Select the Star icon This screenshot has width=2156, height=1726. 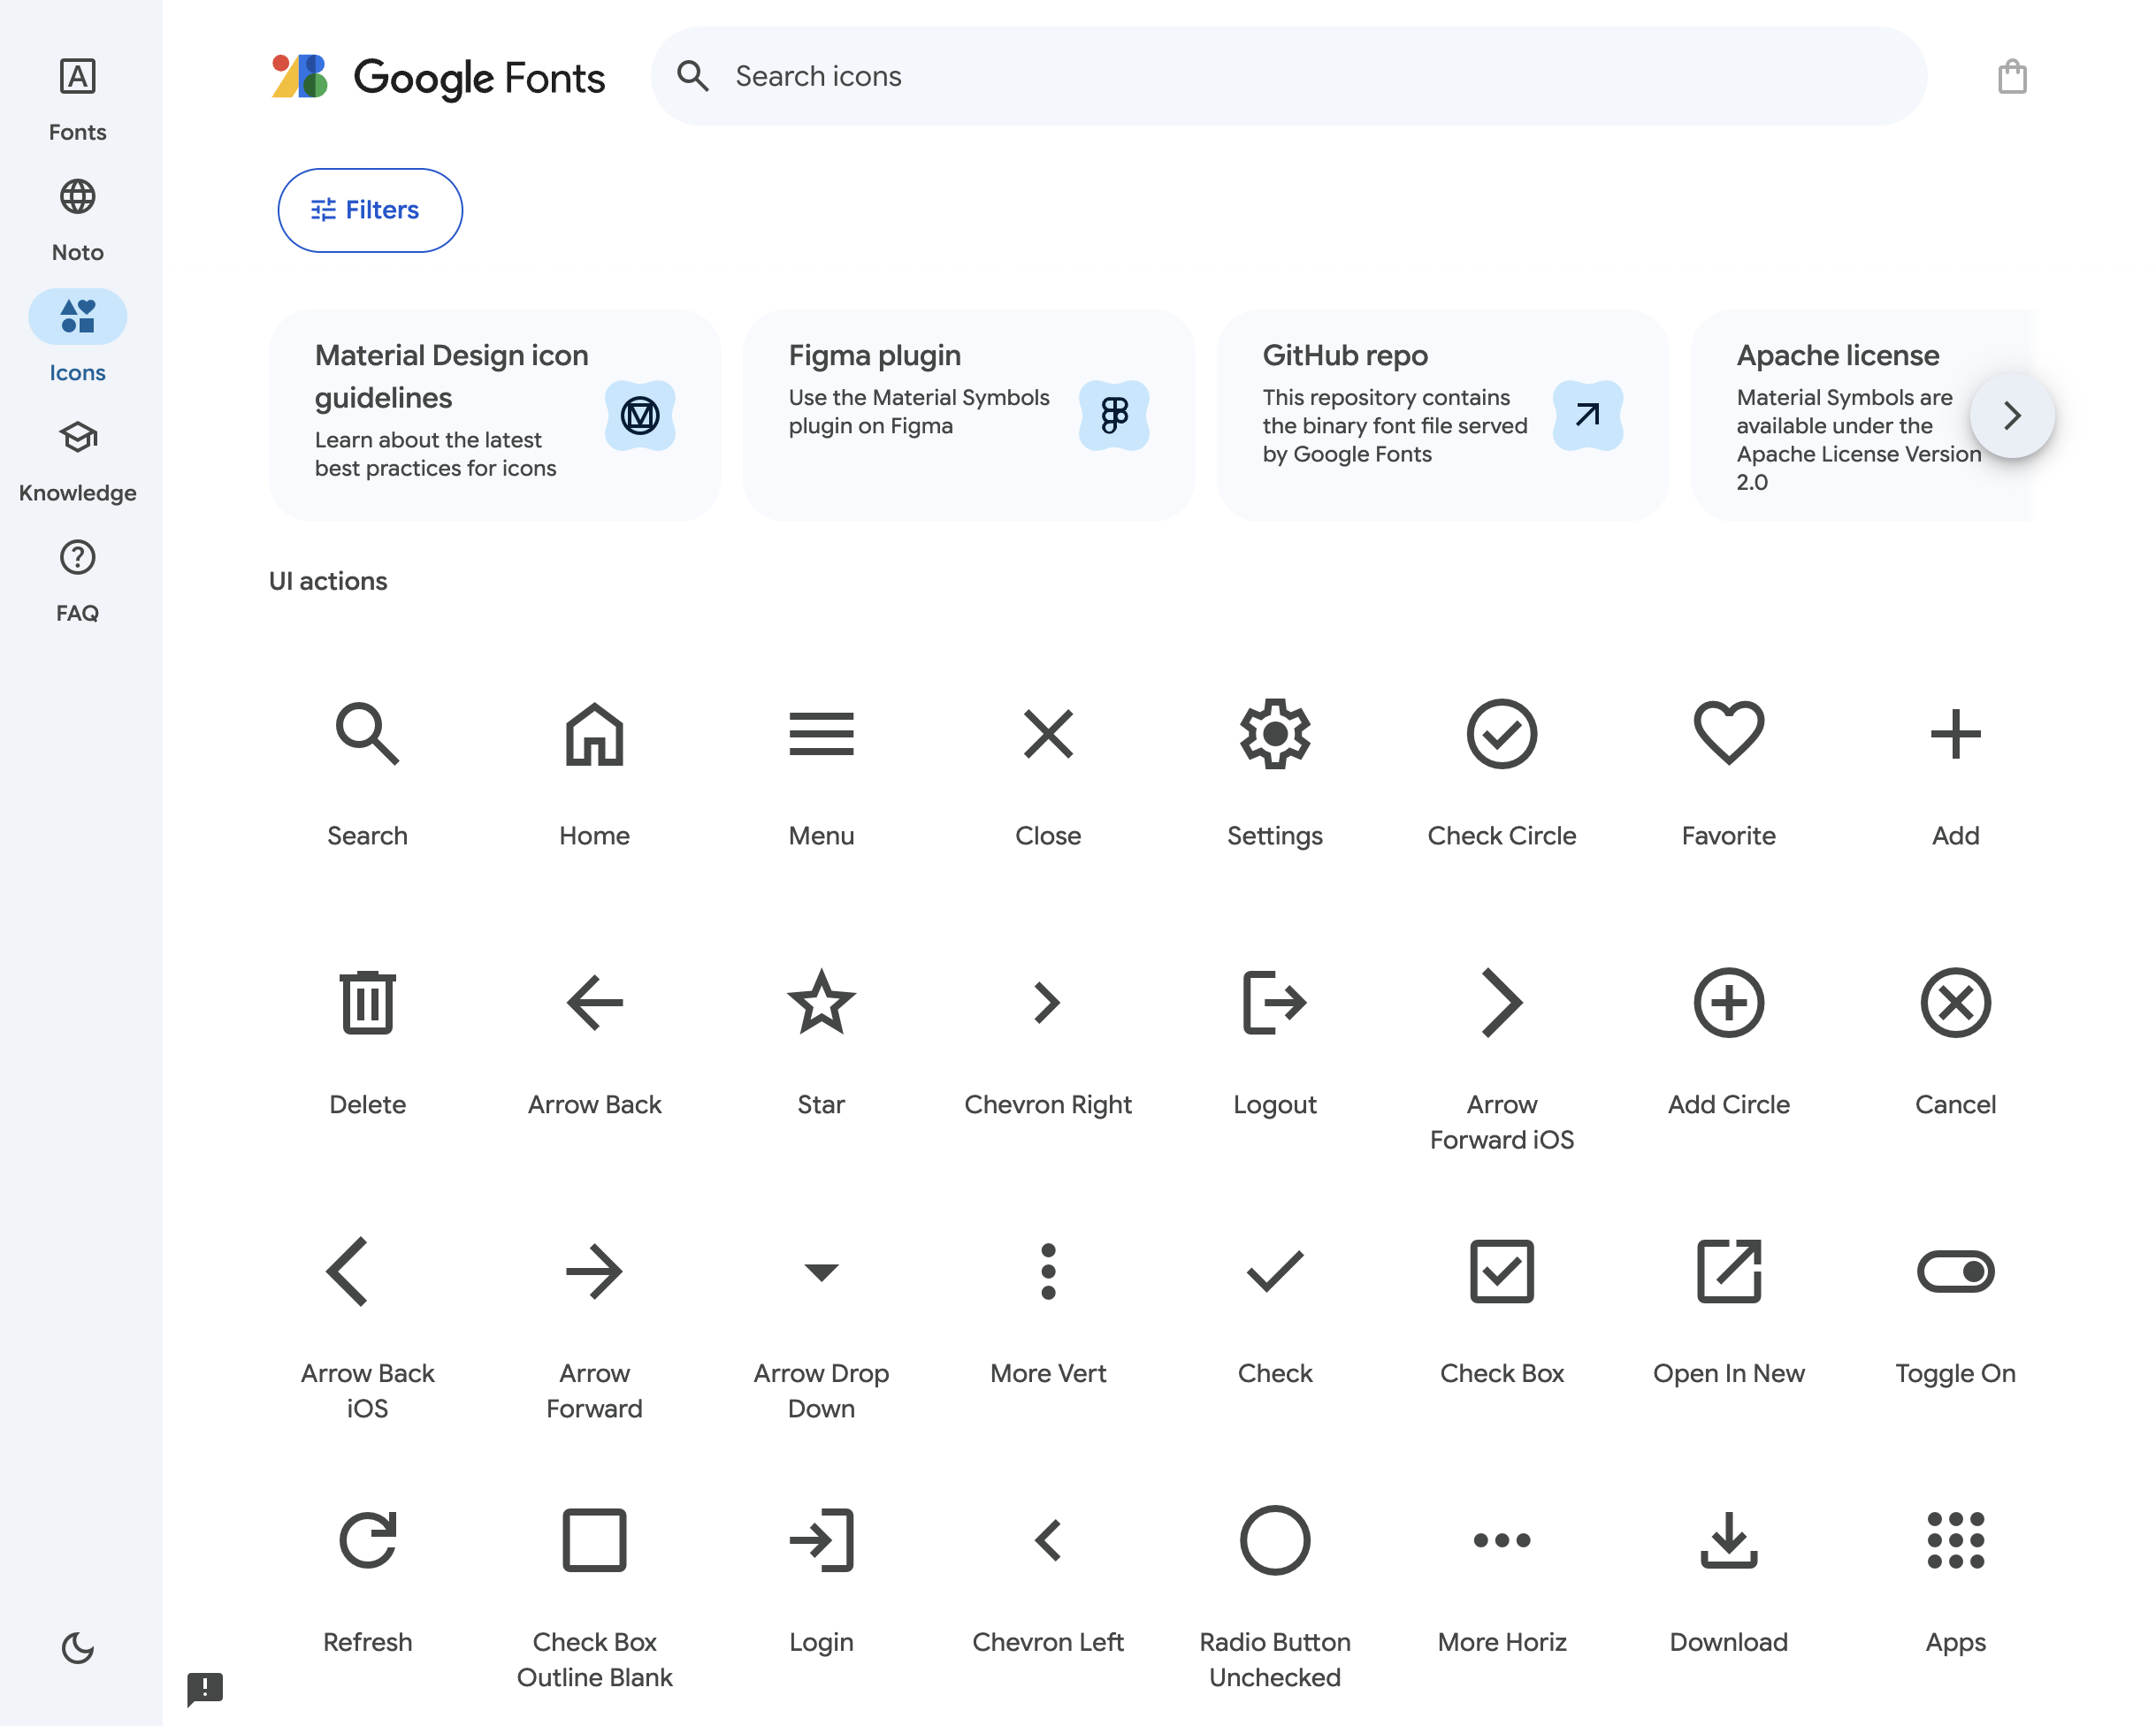[821, 1002]
